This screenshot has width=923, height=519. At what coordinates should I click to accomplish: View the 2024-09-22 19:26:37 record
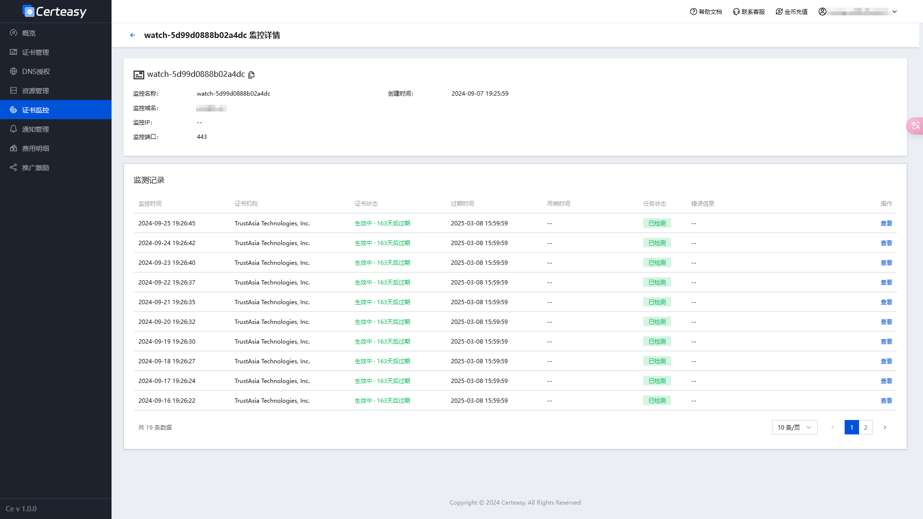point(886,283)
